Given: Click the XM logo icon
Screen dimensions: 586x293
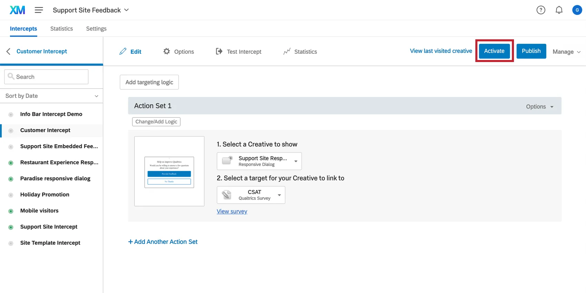Looking at the screenshot, I should tap(17, 10).
